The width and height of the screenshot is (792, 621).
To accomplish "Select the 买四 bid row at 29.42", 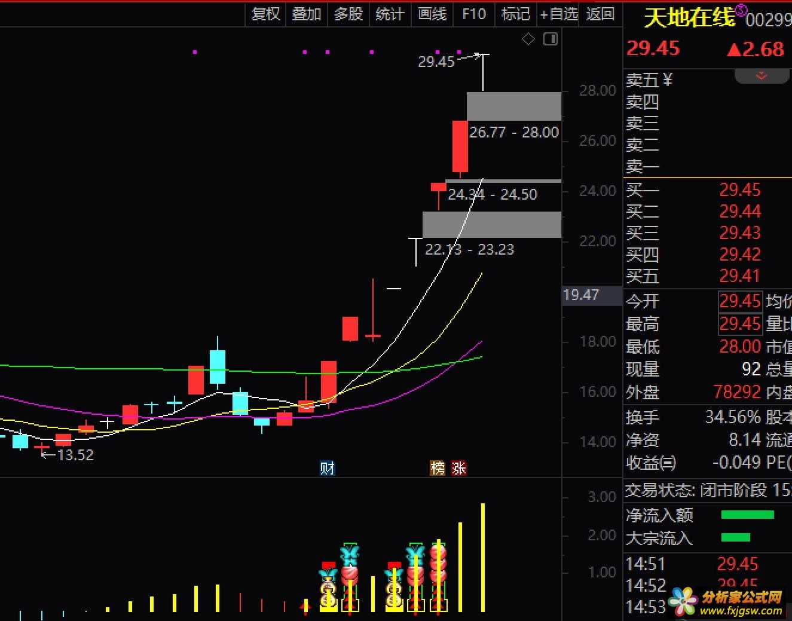I will tap(708, 255).
